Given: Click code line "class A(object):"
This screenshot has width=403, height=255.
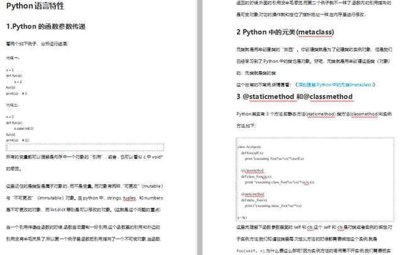Looking at the screenshot, I should click(x=249, y=147).
